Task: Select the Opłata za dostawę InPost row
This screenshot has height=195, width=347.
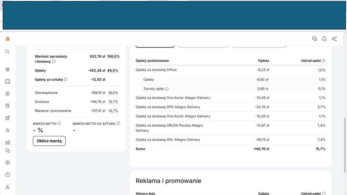Action: pos(230,70)
